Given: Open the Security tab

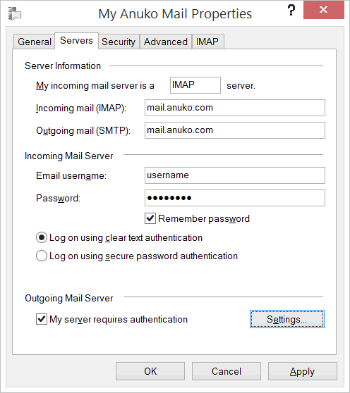Looking at the screenshot, I should 119,42.
